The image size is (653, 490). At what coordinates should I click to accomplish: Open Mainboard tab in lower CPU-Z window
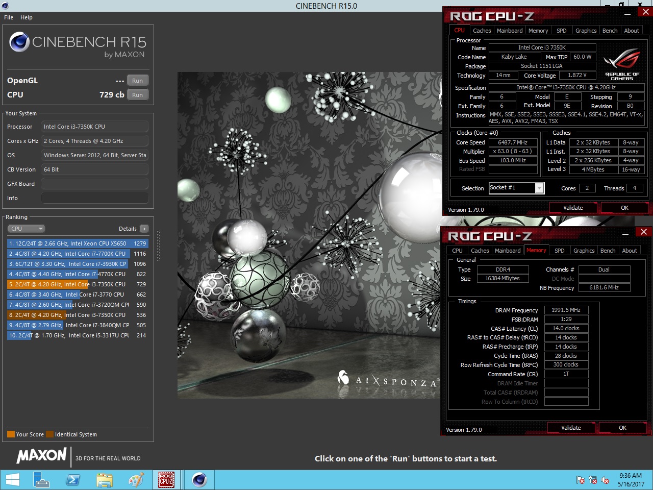(x=508, y=251)
